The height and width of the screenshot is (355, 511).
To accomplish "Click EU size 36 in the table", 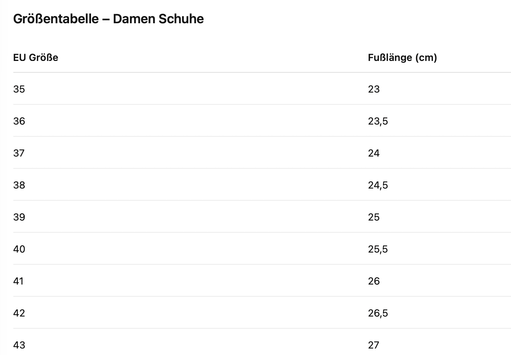I will click(19, 121).
